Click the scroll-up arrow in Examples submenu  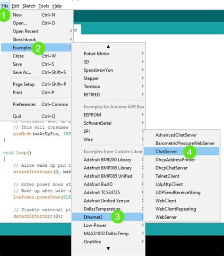[x=108, y=47]
